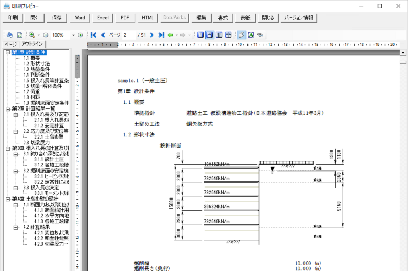Switch to the アウトライン tab
Image resolution: width=408 pixels, height=271 pixels.
32,44
